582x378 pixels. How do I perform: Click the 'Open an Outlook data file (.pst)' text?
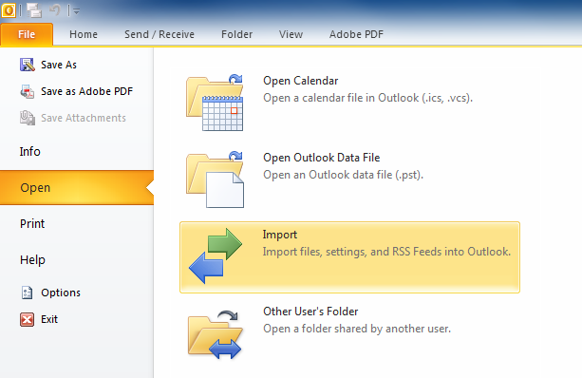pyautogui.click(x=344, y=175)
